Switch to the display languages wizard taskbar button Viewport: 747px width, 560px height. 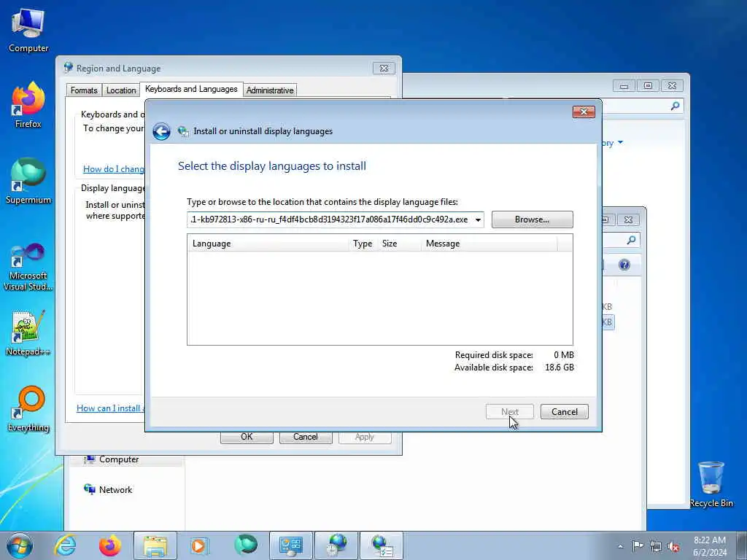[381, 545]
